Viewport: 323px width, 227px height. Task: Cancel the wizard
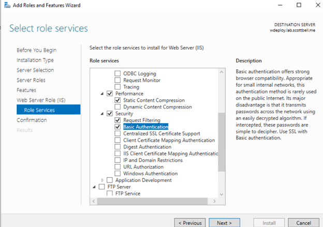pyautogui.click(x=303, y=223)
